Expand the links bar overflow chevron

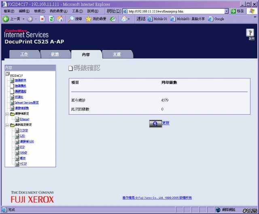[255, 17]
